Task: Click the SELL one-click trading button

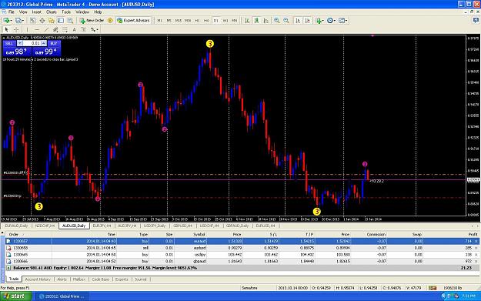Action: 9,44
